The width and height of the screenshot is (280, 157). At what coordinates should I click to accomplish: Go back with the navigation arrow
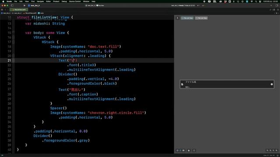click(6, 10)
